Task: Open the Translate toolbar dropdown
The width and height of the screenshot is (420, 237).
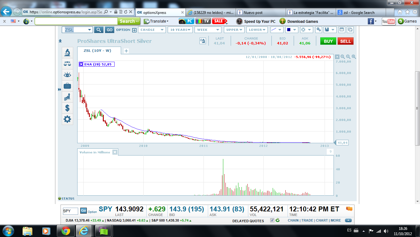Action: (x=156, y=21)
